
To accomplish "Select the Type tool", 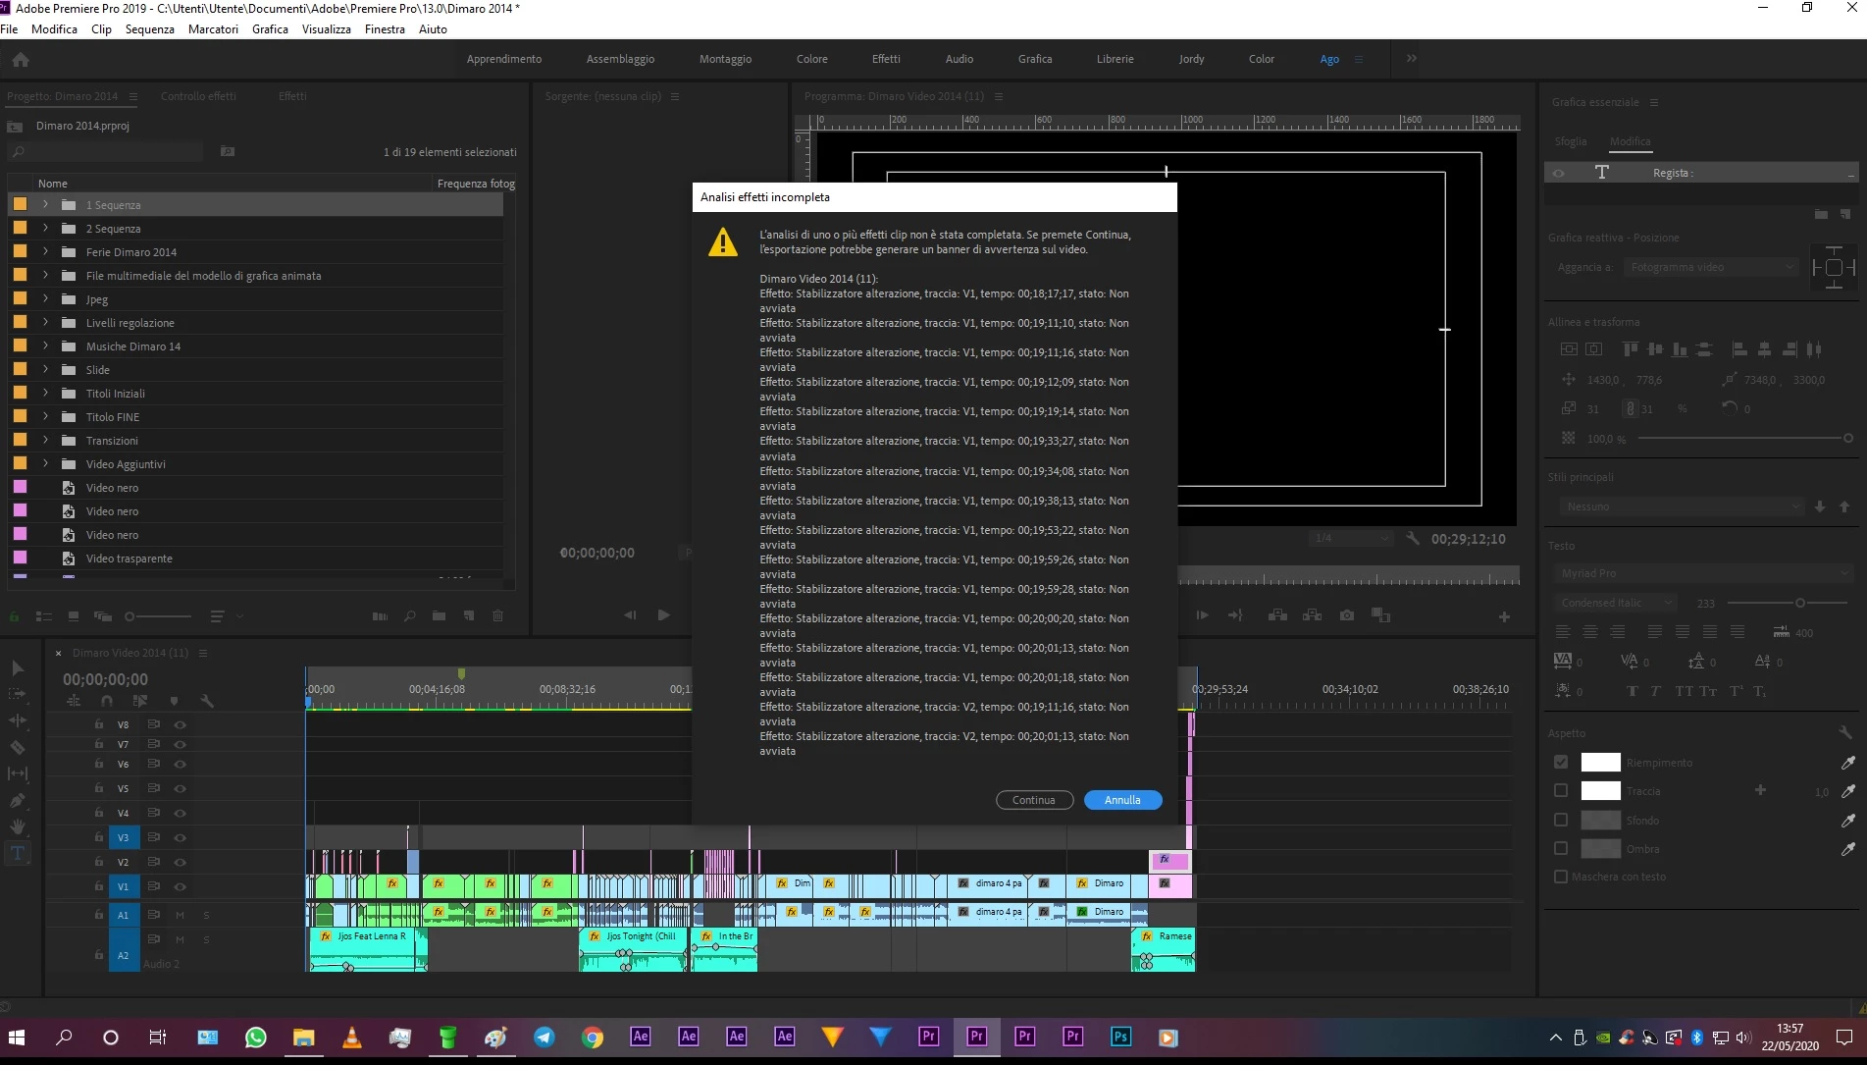I will pyautogui.click(x=18, y=853).
